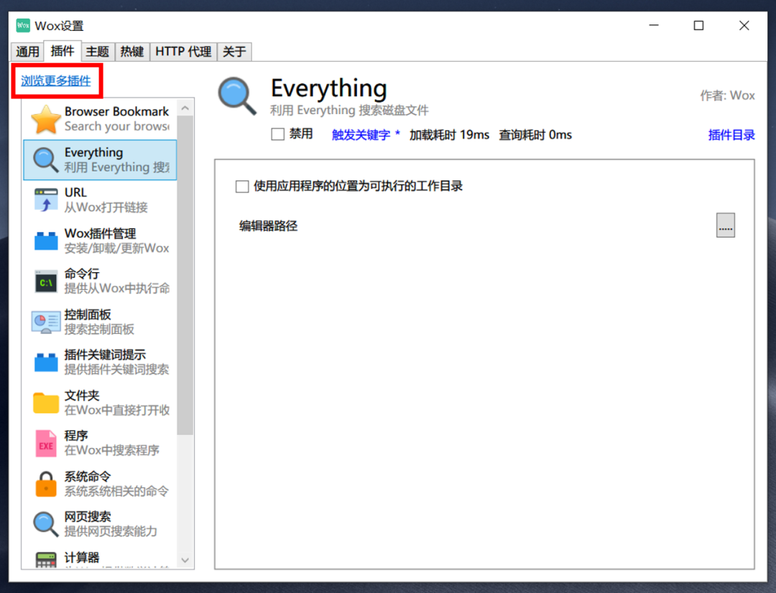
Task: Select Wox插件管理 plugin name
Action: [x=100, y=233]
